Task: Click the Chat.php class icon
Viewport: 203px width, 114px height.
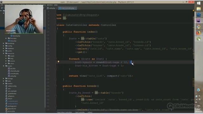Action: point(9,41)
